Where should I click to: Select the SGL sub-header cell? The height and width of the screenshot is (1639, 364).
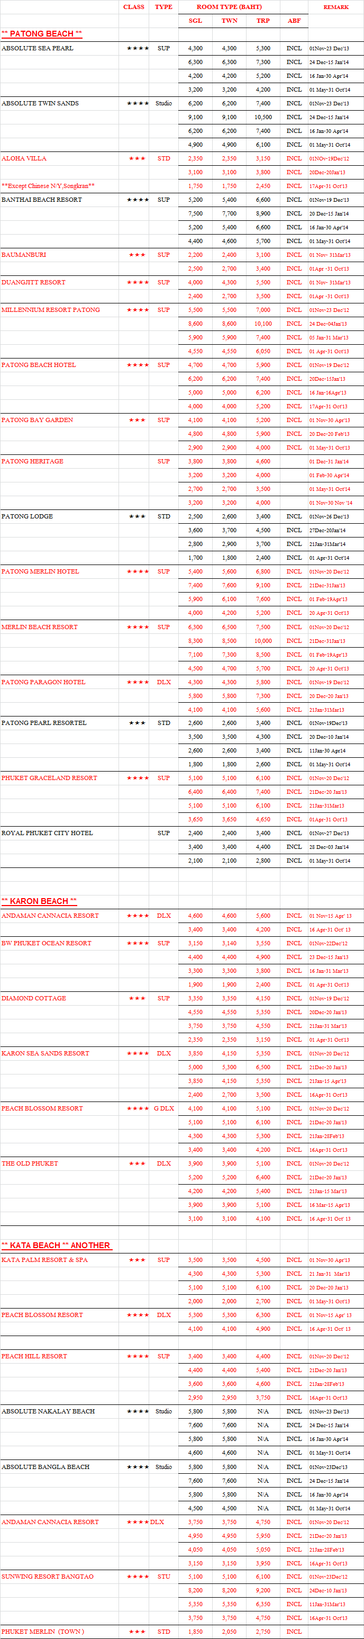pos(195,21)
